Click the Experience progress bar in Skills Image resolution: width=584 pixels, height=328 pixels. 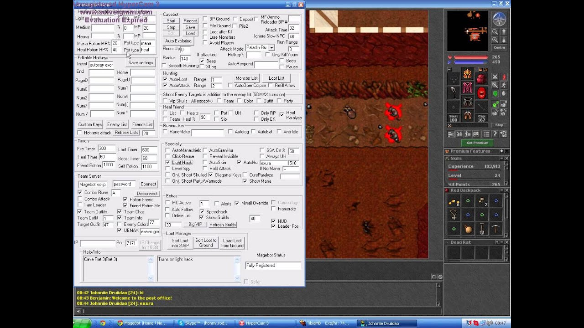tap(474, 170)
